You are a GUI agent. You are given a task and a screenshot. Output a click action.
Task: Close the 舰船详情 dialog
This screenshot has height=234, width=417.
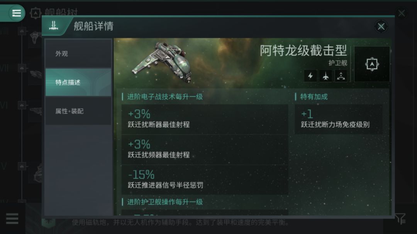click(381, 27)
